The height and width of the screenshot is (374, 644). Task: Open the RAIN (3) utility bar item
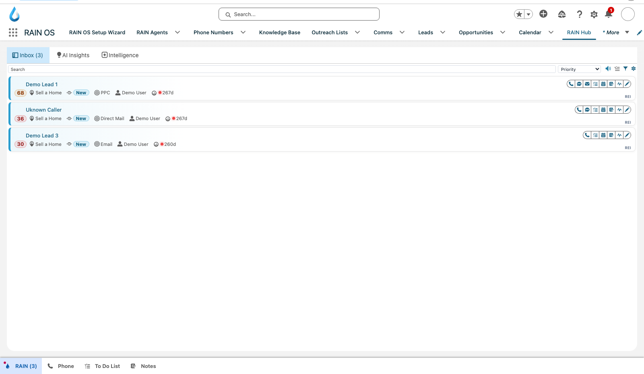click(21, 366)
